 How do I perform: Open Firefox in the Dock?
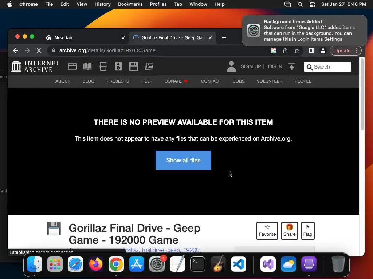[x=96, y=264]
